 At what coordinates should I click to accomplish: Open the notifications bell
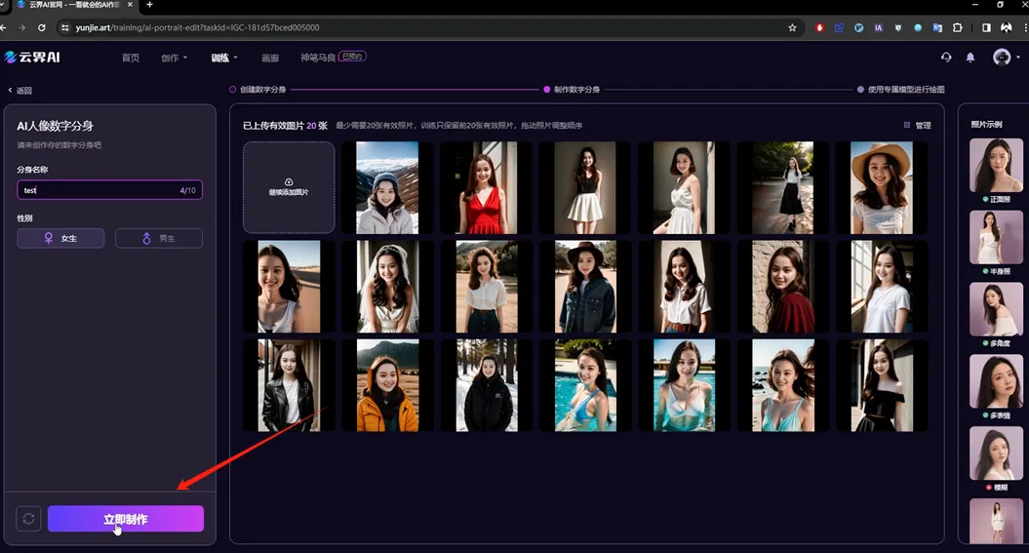[x=970, y=58]
